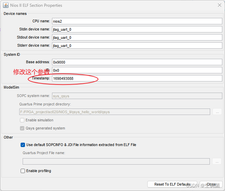Click the Other group label

(8, 137)
